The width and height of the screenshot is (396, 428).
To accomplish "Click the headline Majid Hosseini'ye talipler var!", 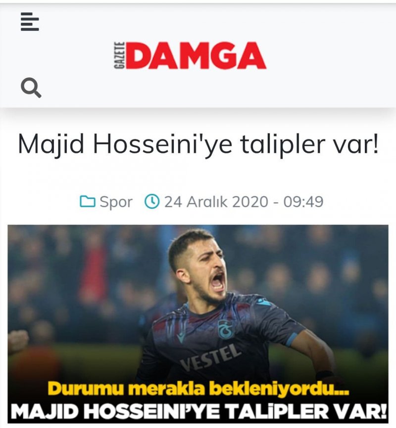I will click(198, 144).
